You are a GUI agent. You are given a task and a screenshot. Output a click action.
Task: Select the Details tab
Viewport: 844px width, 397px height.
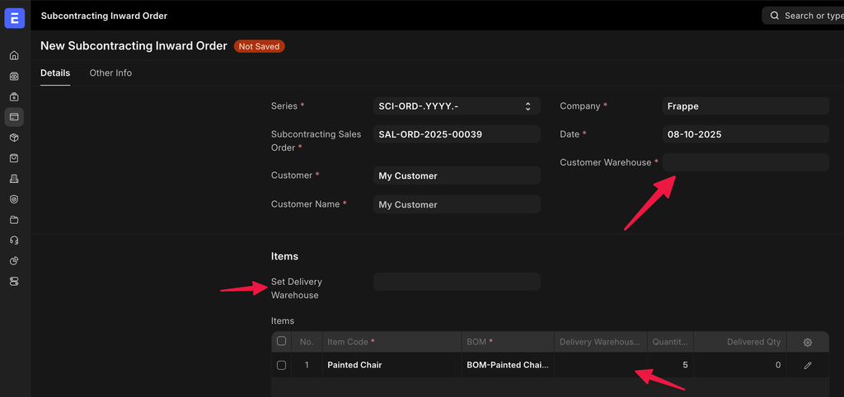tap(55, 73)
